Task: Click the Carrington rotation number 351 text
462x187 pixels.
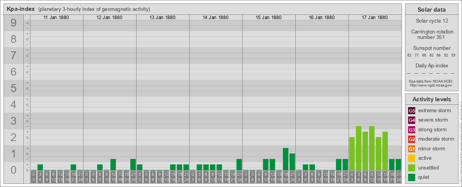Action: pyautogui.click(x=432, y=34)
